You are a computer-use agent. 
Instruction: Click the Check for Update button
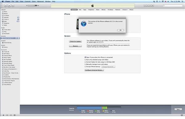[75, 41]
